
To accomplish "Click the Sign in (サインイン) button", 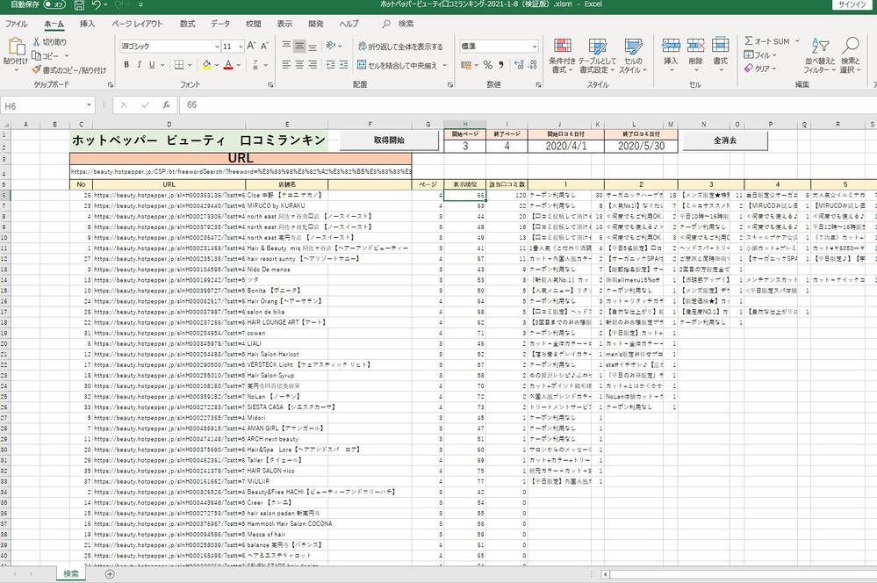I will 852,4.
